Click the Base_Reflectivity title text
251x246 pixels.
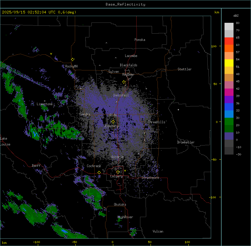[x=125, y=4]
